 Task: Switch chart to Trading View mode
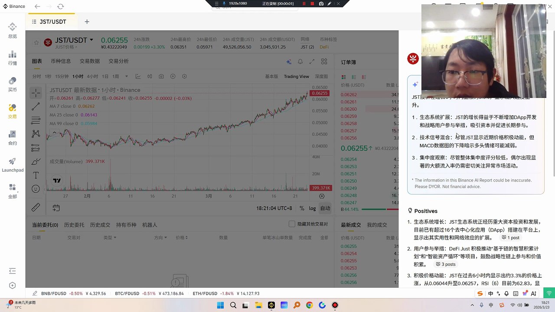pos(297,76)
